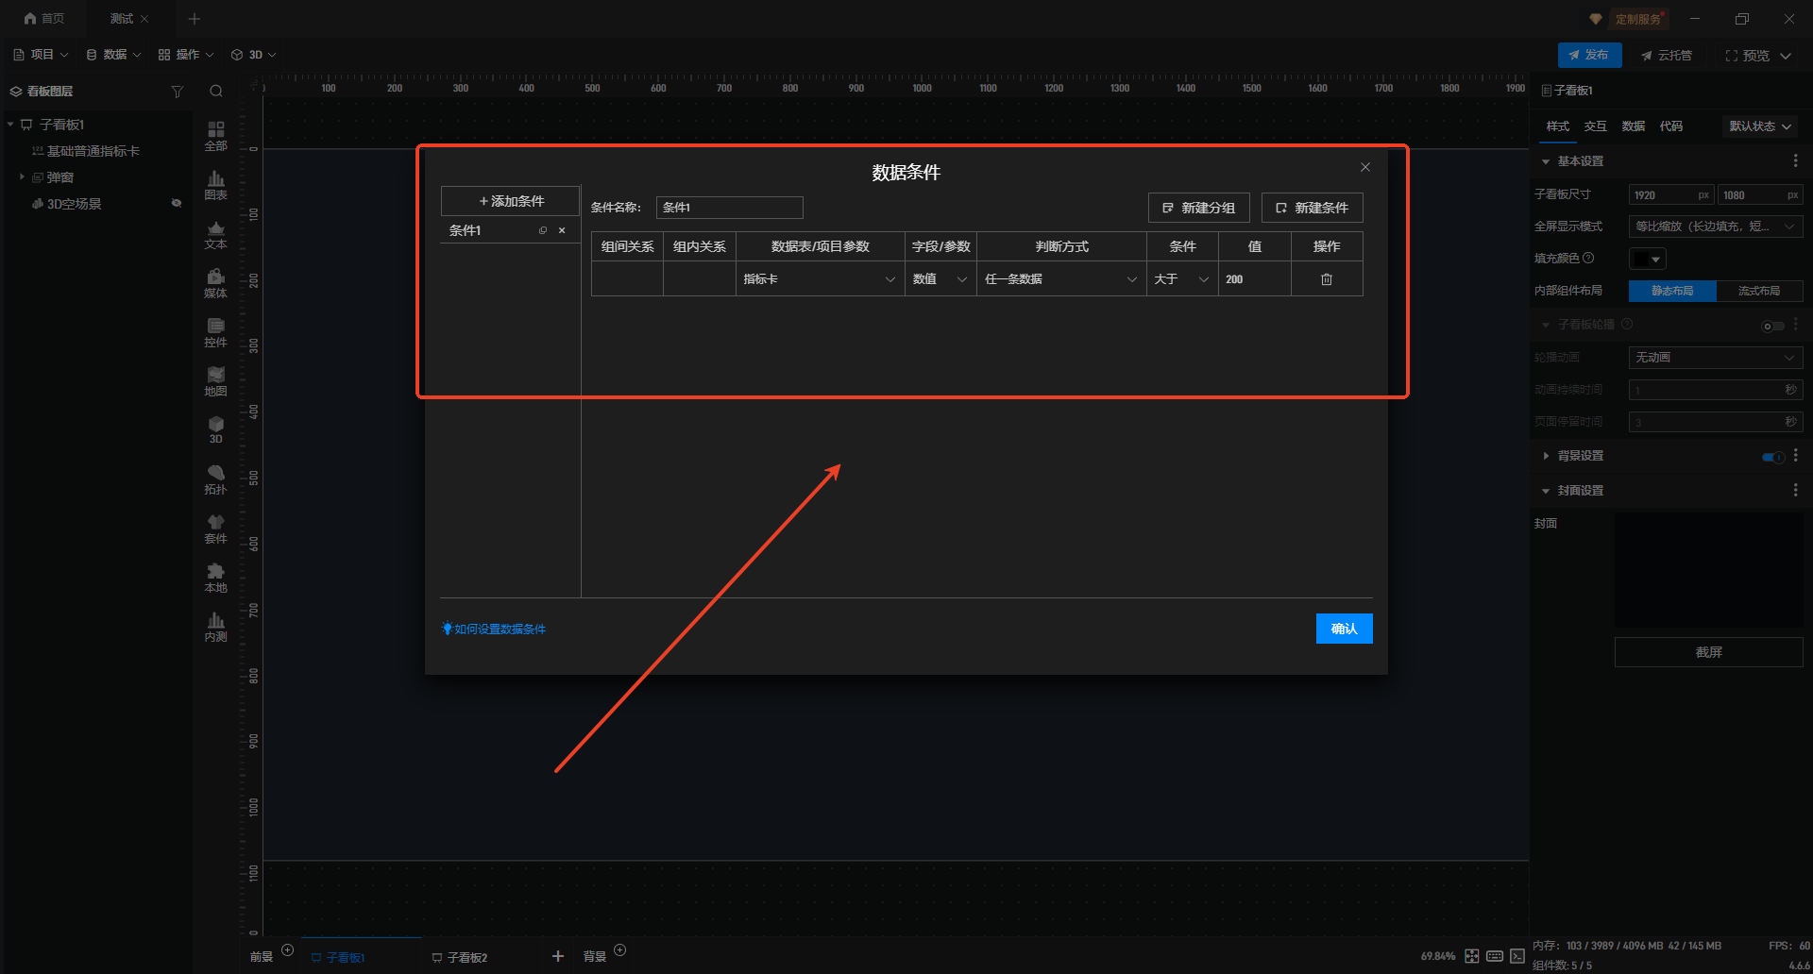Open the 填充颜色 color swatch

click(1647, 259)
